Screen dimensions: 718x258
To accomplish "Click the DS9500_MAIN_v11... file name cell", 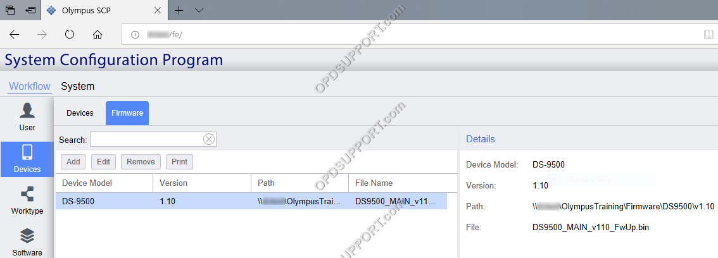I will coord(398,201).
